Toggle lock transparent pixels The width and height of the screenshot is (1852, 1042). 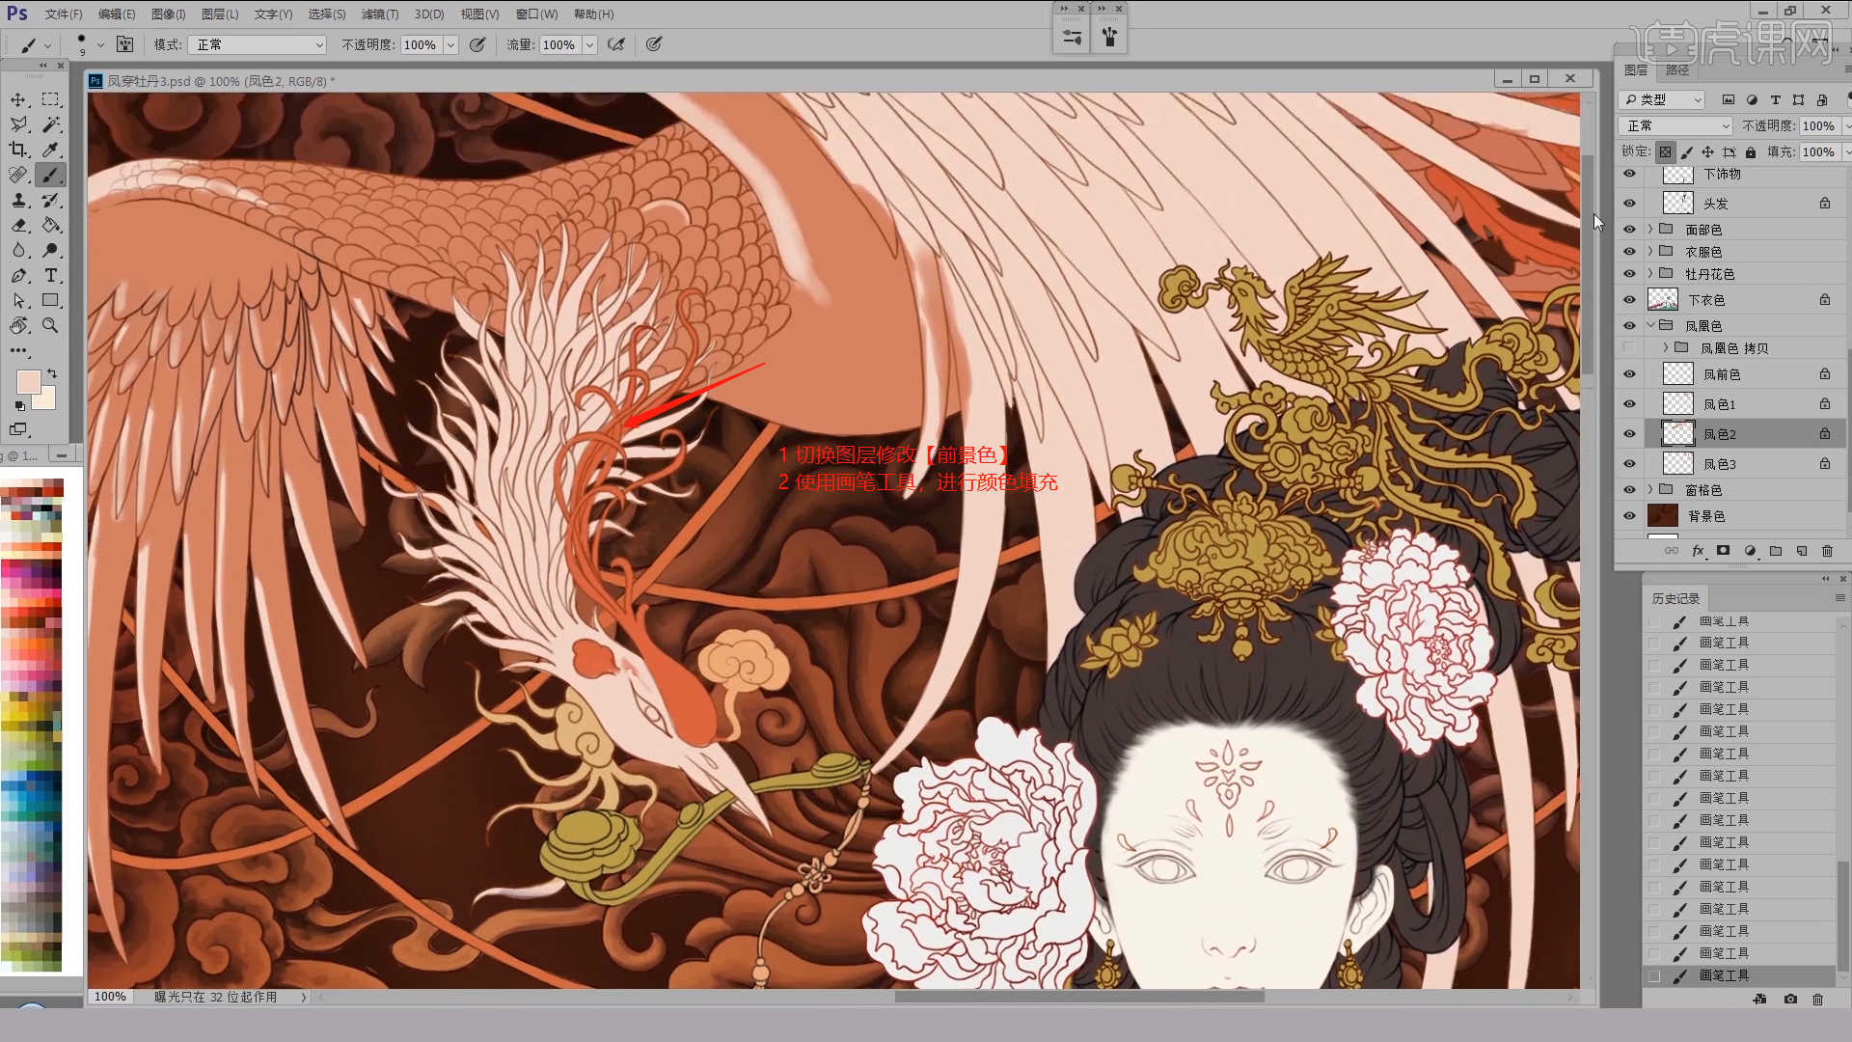pos(1666,152)
